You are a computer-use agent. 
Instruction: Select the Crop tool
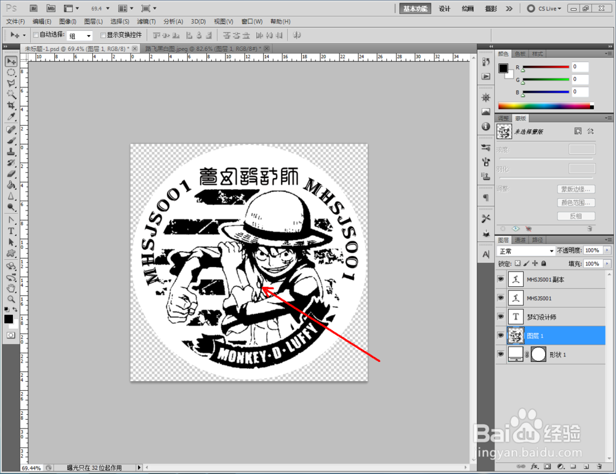point(11,105)
